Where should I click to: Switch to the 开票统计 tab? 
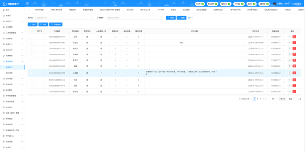point(288,10)
